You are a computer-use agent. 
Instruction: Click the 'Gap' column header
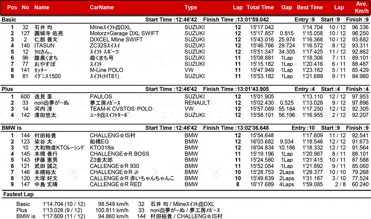(x=287, y=7)
